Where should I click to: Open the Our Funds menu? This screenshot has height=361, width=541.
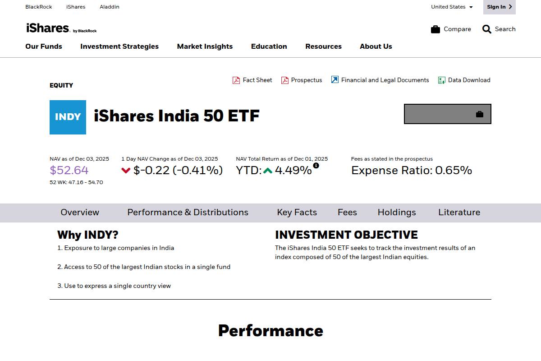43,46
